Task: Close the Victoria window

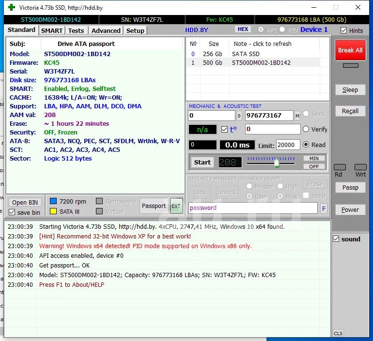Action: click(358, 7)
